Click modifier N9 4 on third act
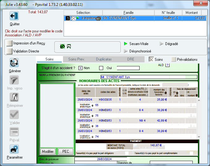 point(142,121)
